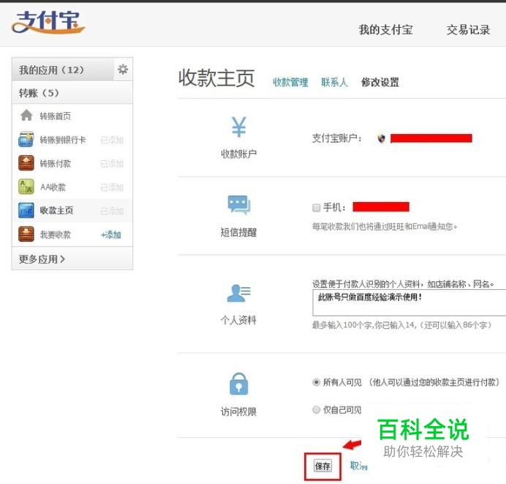Image resolution: width=506 pixels, height=484 pixels.
Task: Click the 每笔收款 notification hint text
Action: click(385, 226)
